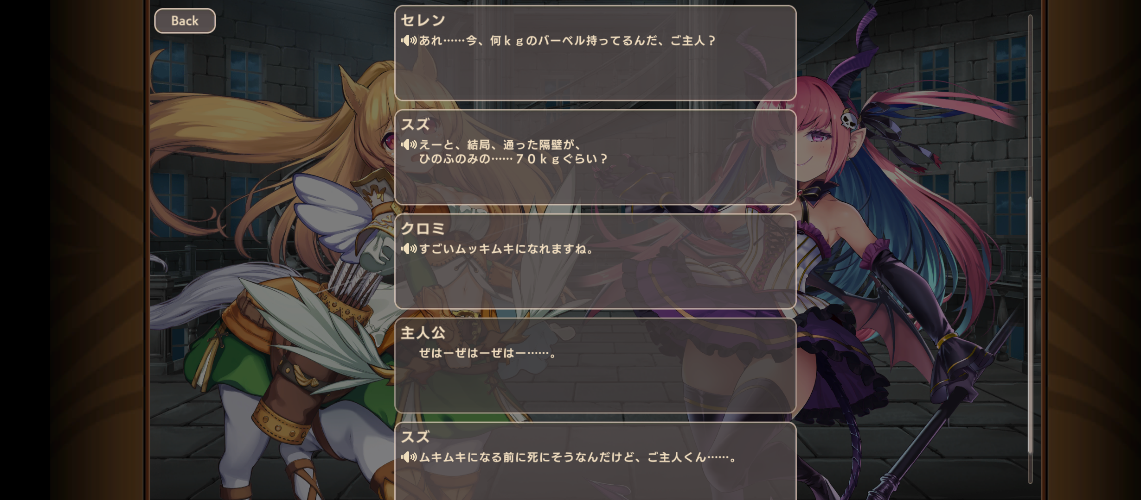The width and height of the screenshot is (1141, 500).
Task: Select セレン's dialogue log entry box
Action: [x=595, y=53]
